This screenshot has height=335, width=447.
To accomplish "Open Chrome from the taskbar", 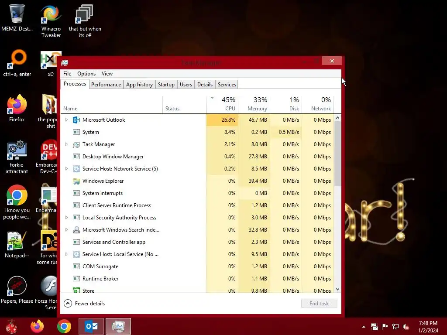I will (64, 326).
